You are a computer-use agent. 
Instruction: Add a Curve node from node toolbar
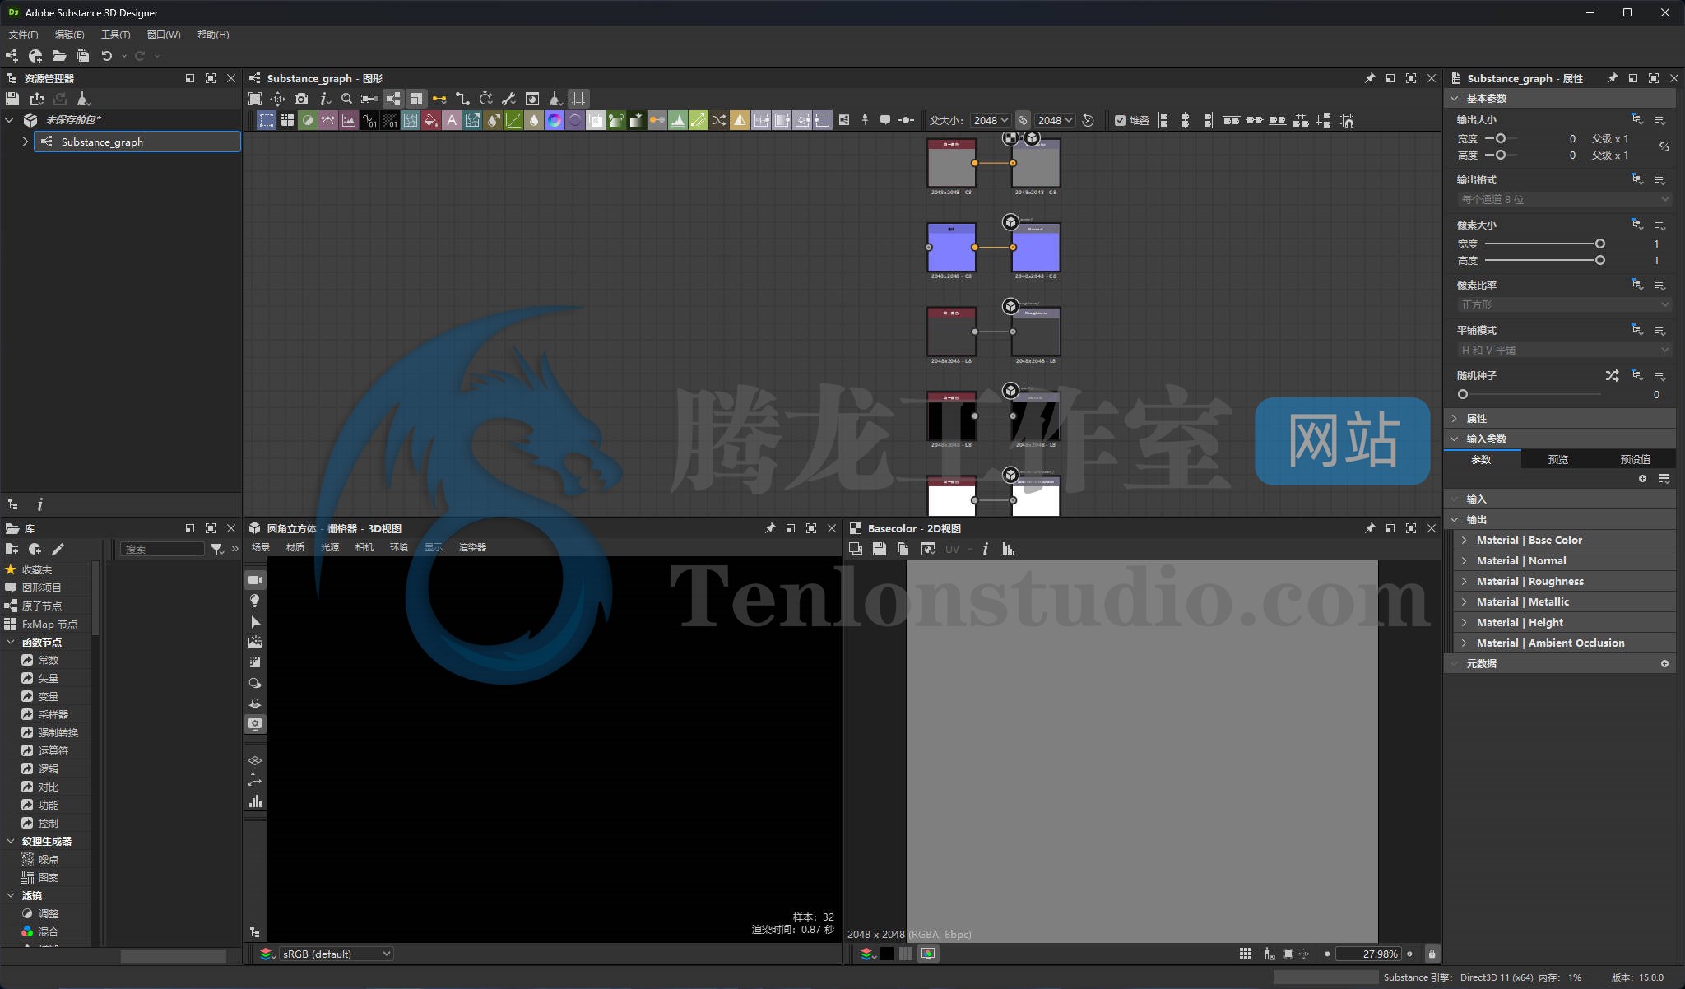[513, 120]
